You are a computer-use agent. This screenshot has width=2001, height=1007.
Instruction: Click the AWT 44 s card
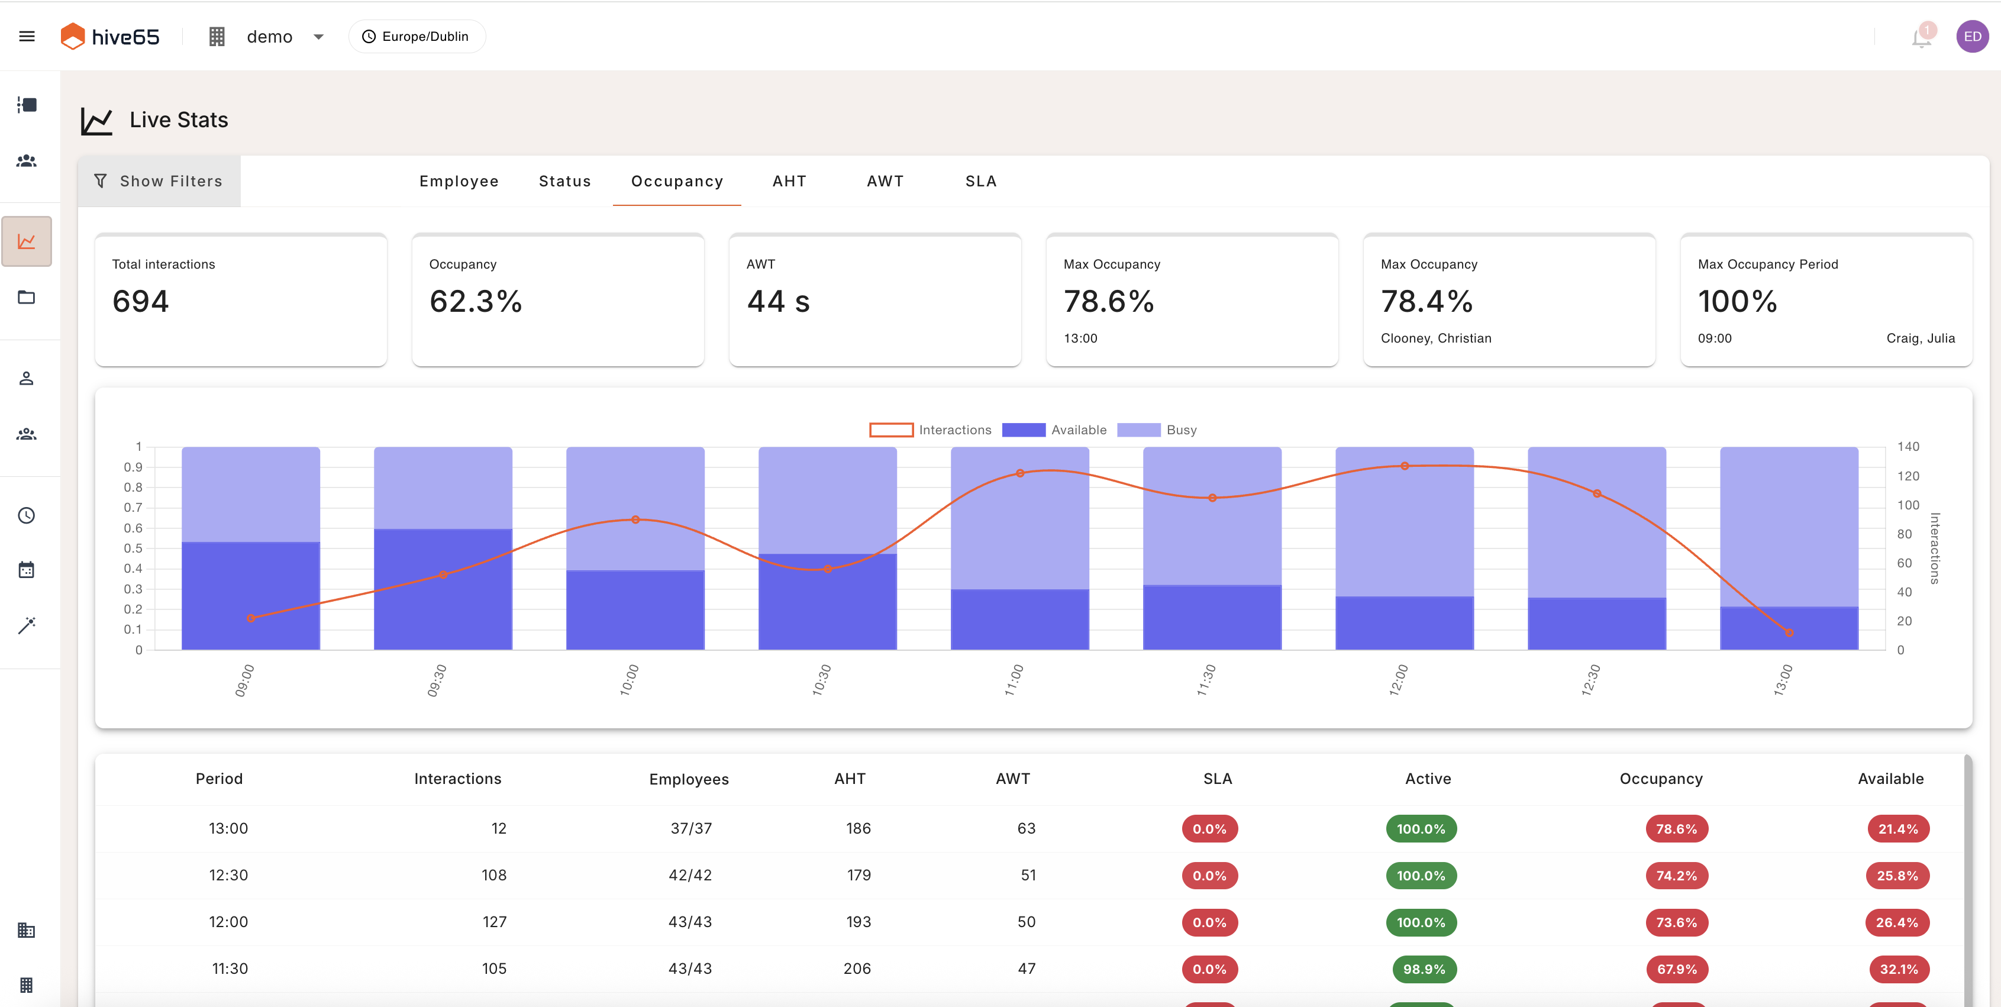pos(874,300)
